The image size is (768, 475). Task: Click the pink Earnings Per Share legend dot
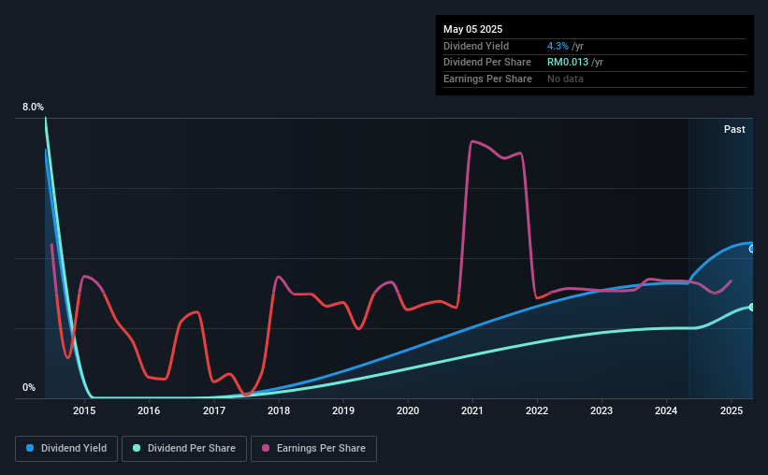[266, 448]
